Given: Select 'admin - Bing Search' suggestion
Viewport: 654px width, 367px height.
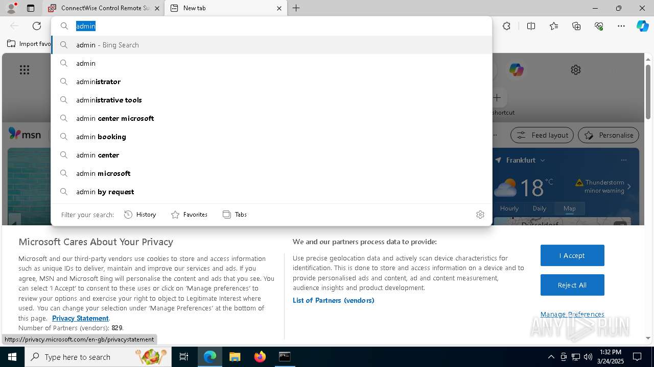Looking at the screenshot, I should point(271,45).
